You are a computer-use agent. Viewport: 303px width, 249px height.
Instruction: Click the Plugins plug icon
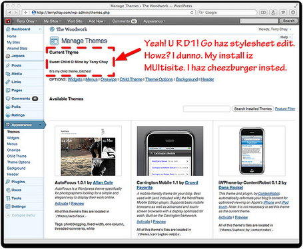click(x=8, y=182)
